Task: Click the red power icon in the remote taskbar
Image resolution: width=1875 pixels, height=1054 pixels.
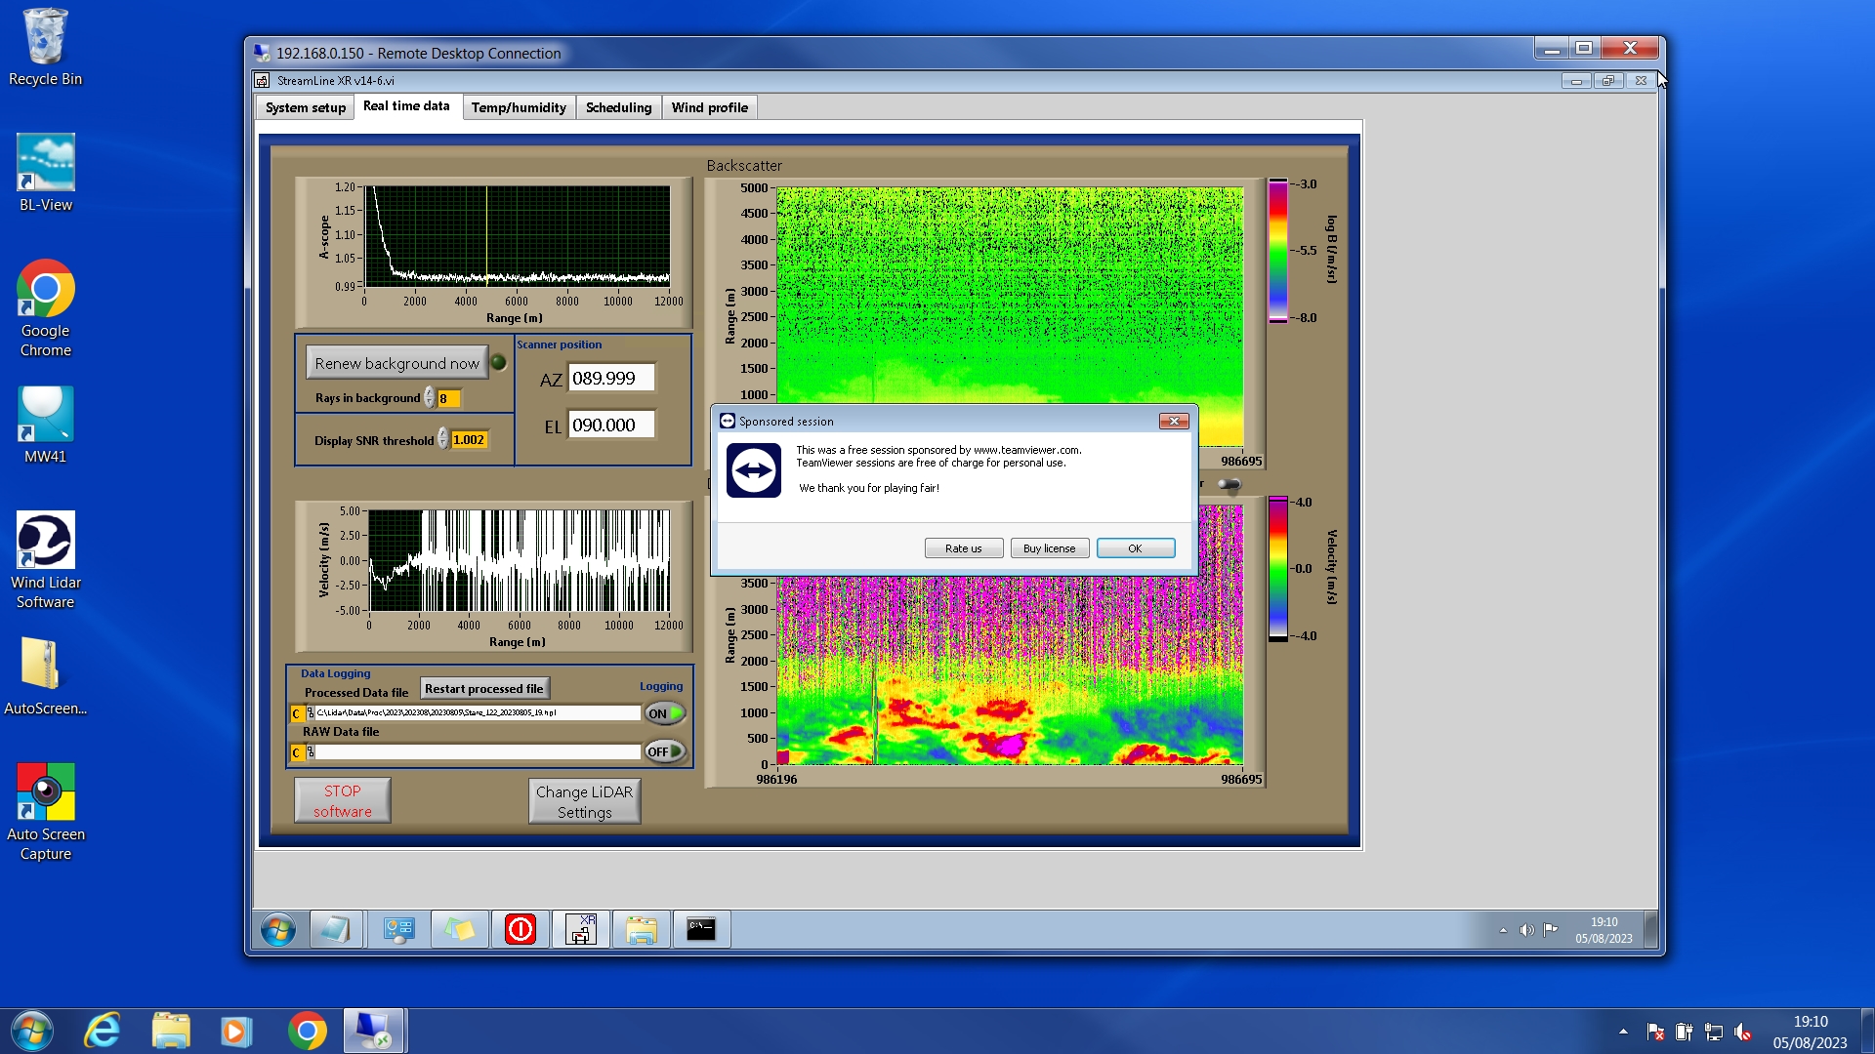Action: [x=521, y=929]
